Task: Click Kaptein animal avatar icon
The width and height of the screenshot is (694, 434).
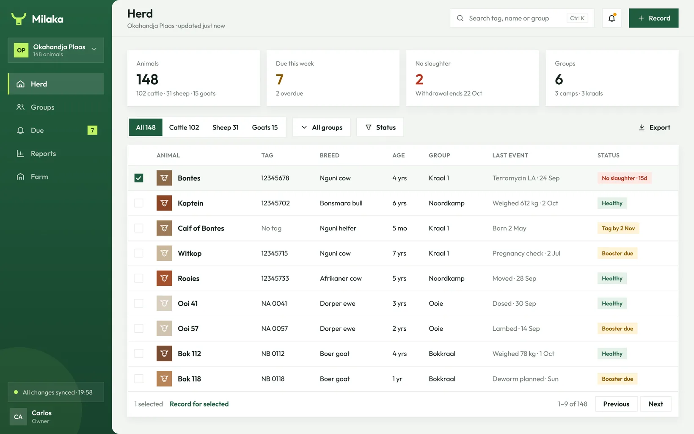Action: 164,203
